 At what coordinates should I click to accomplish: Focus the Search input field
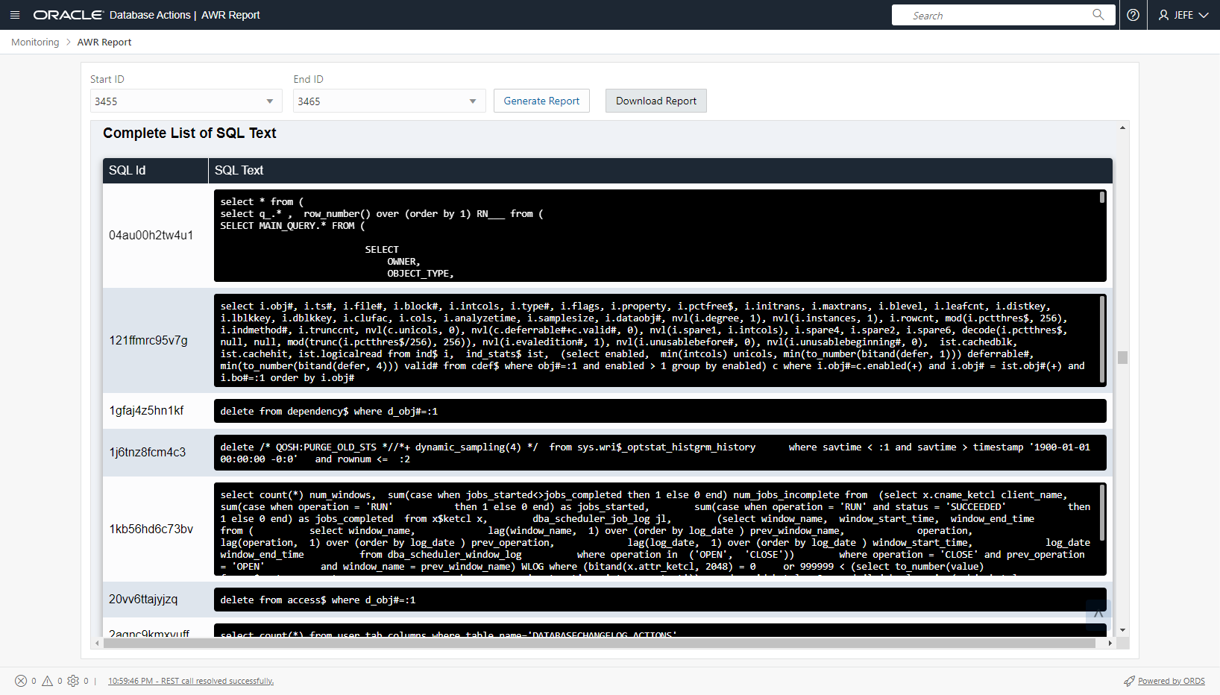tap(996, 15)
